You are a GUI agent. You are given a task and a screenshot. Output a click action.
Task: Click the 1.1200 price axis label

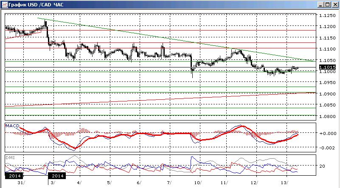(328, 26)
